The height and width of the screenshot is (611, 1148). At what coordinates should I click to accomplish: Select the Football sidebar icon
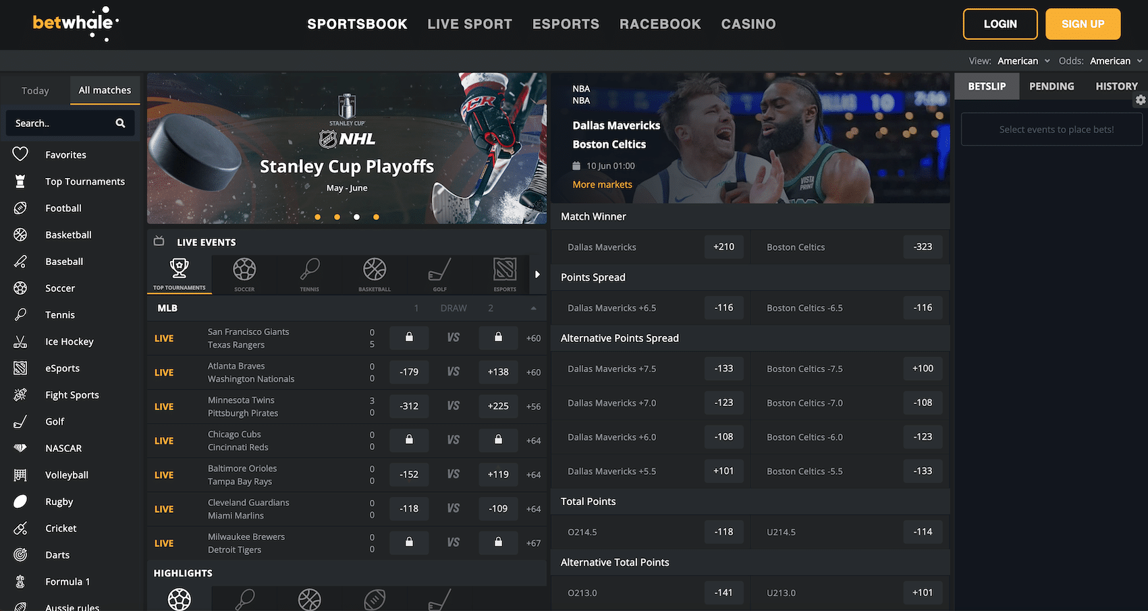(20, 208)
